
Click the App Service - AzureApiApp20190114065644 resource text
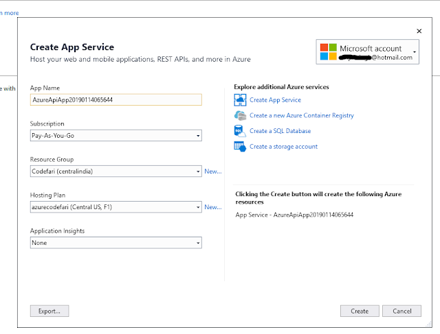(294, 215)
